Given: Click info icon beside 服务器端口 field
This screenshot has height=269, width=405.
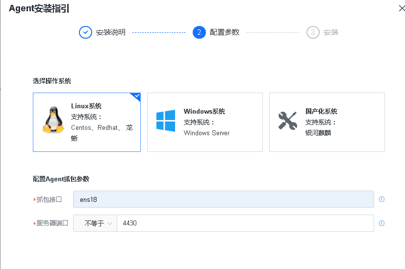Looking at the screenshot, I should (x=381, y=223).
